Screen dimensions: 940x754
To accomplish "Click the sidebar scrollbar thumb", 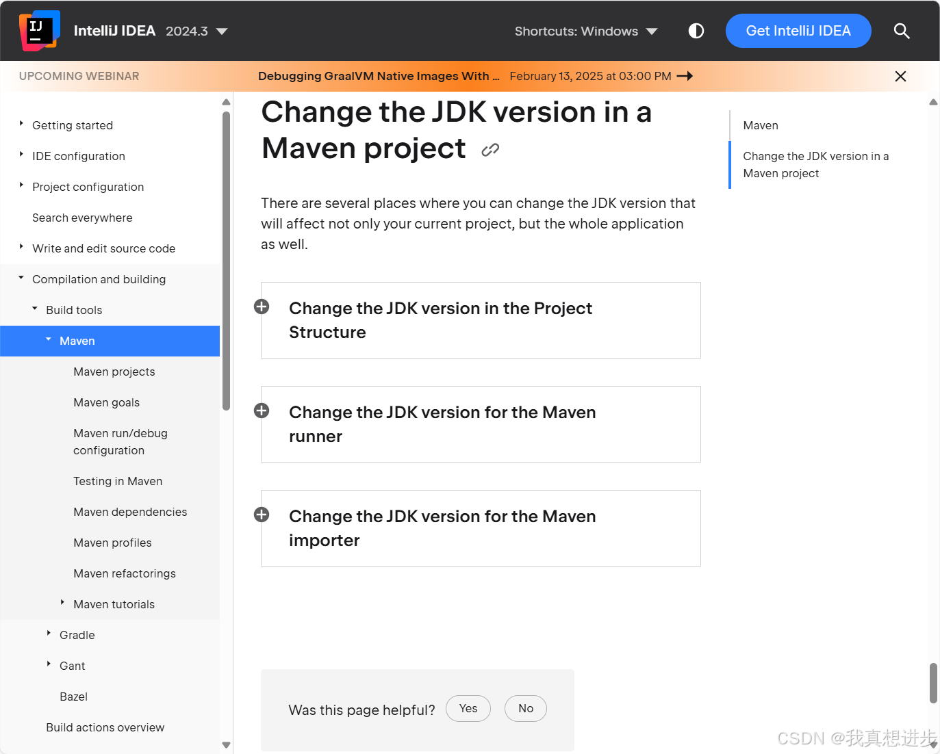I will tap(226, 261).
